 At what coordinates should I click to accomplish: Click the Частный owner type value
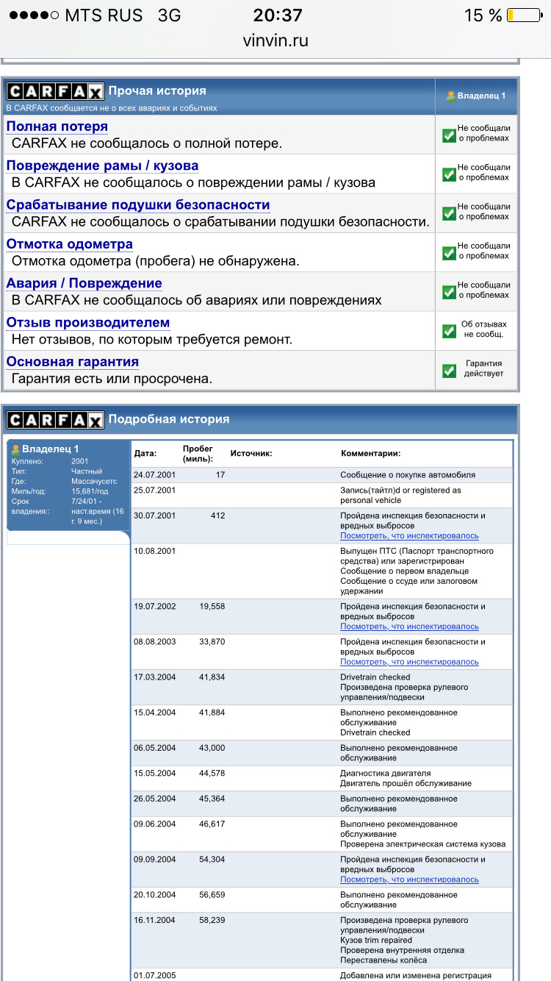87,471
